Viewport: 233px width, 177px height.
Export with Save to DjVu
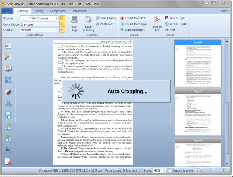pyautogui.click(x=175, y=18)
